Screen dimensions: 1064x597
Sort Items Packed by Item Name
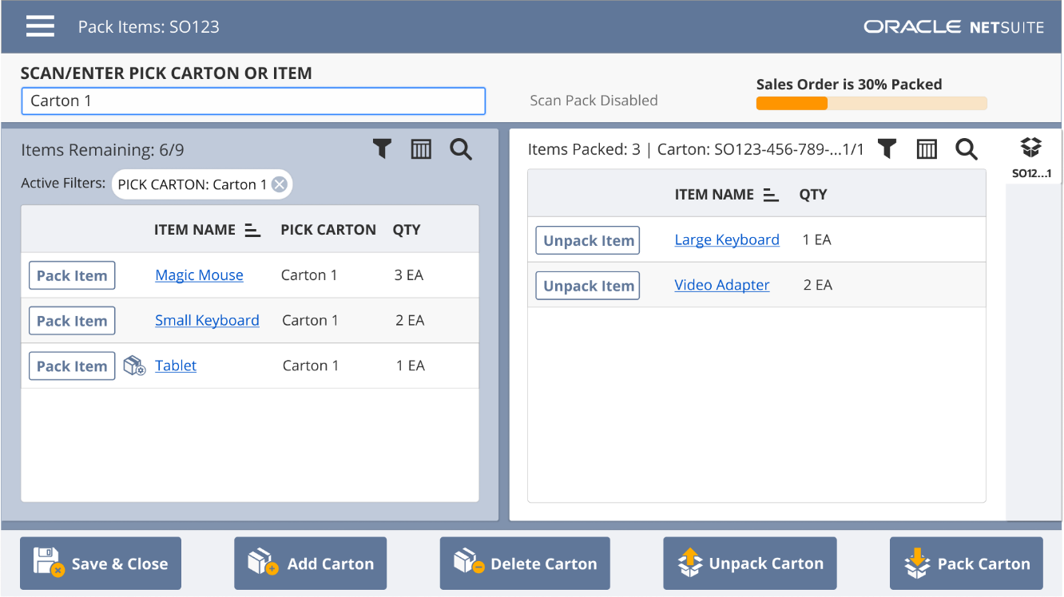771,196
